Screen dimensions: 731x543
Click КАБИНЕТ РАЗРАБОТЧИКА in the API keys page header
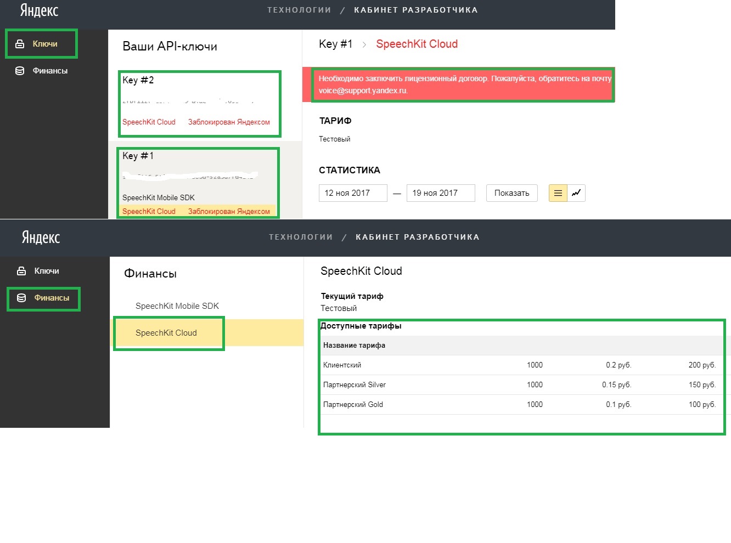pos(416,10)
